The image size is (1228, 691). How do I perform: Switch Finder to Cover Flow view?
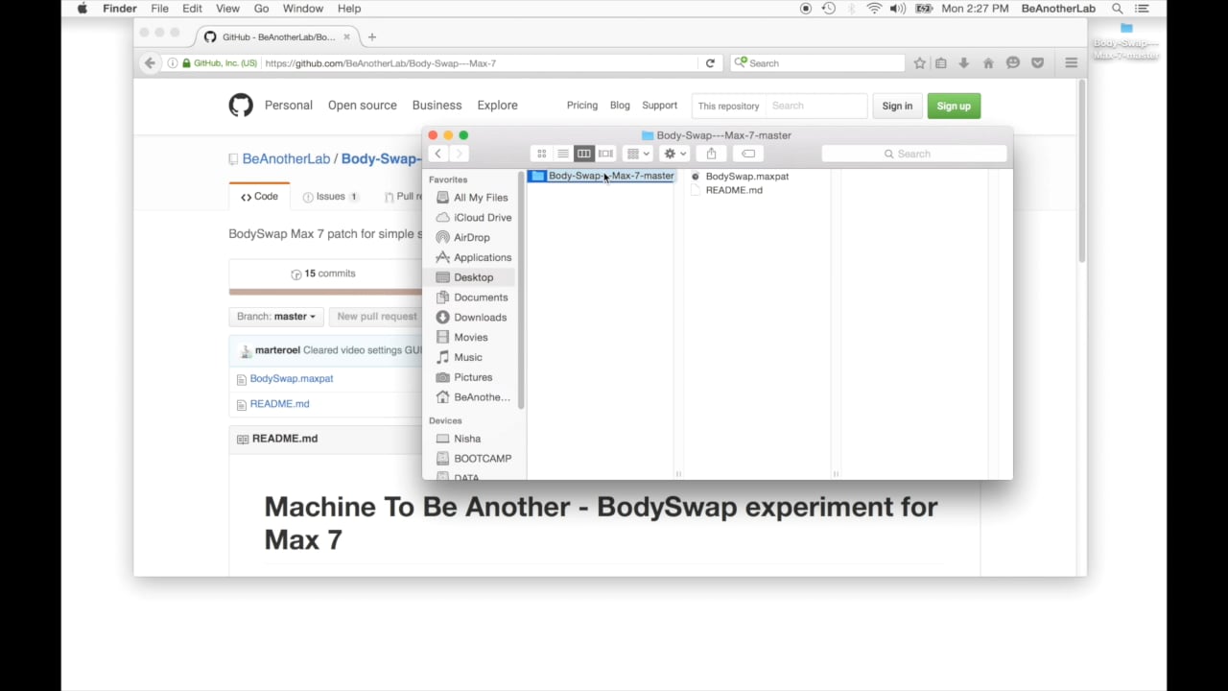(x=605, y=154)
